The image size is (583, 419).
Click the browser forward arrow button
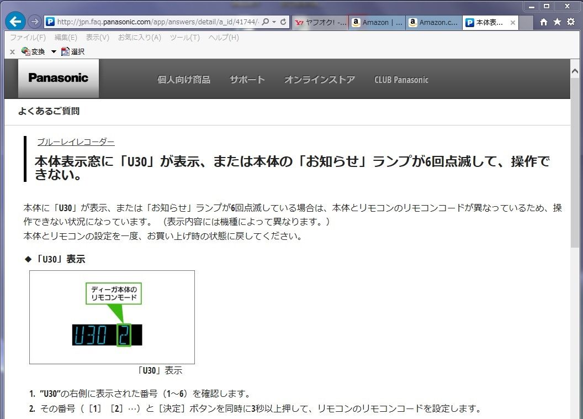(35, 22)
